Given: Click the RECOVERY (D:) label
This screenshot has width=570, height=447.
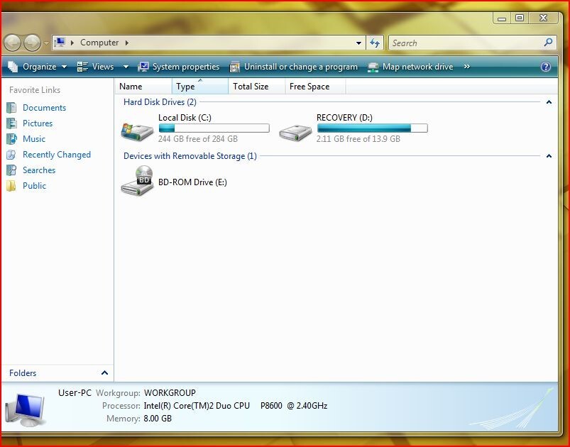Looking at the screenshot, I should coord(344,118).
